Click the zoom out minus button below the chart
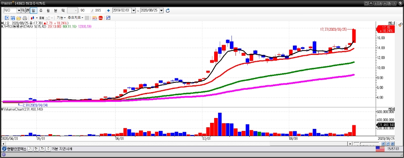 (388, 144)
